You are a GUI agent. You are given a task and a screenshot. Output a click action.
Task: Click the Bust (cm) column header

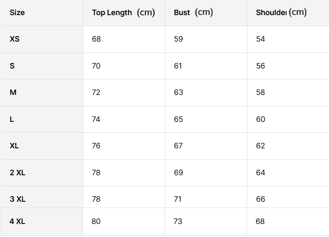(x=193, y=13)
